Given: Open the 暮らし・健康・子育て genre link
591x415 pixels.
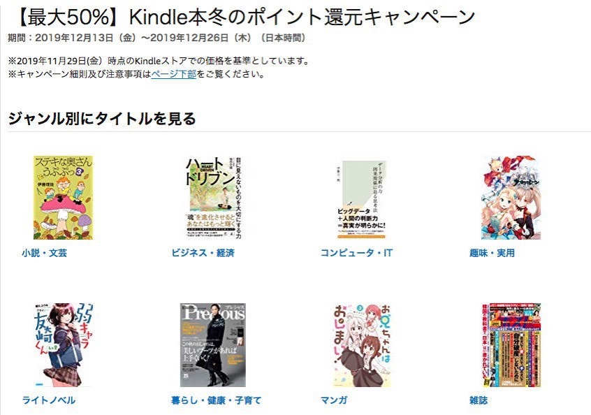Looking at the screenshot, I should 216,400.
